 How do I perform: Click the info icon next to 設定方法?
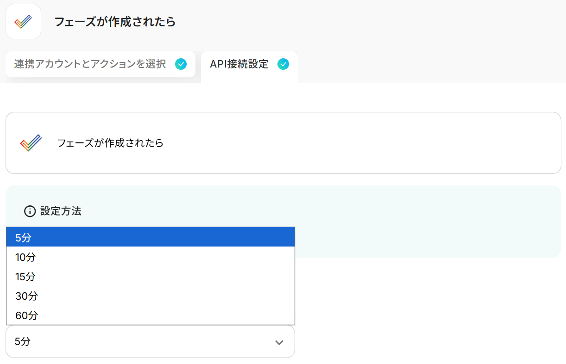tap(30, 211)
